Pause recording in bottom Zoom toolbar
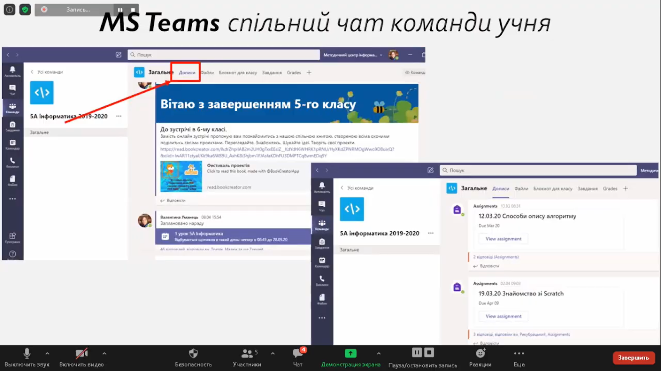661x371 pixels. (417, 352)
